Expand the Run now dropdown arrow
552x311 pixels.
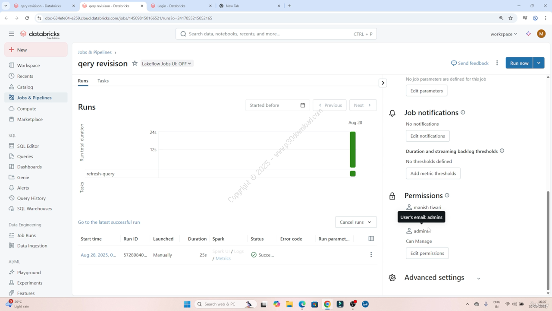pyautogui.click(x=539, y=63)
